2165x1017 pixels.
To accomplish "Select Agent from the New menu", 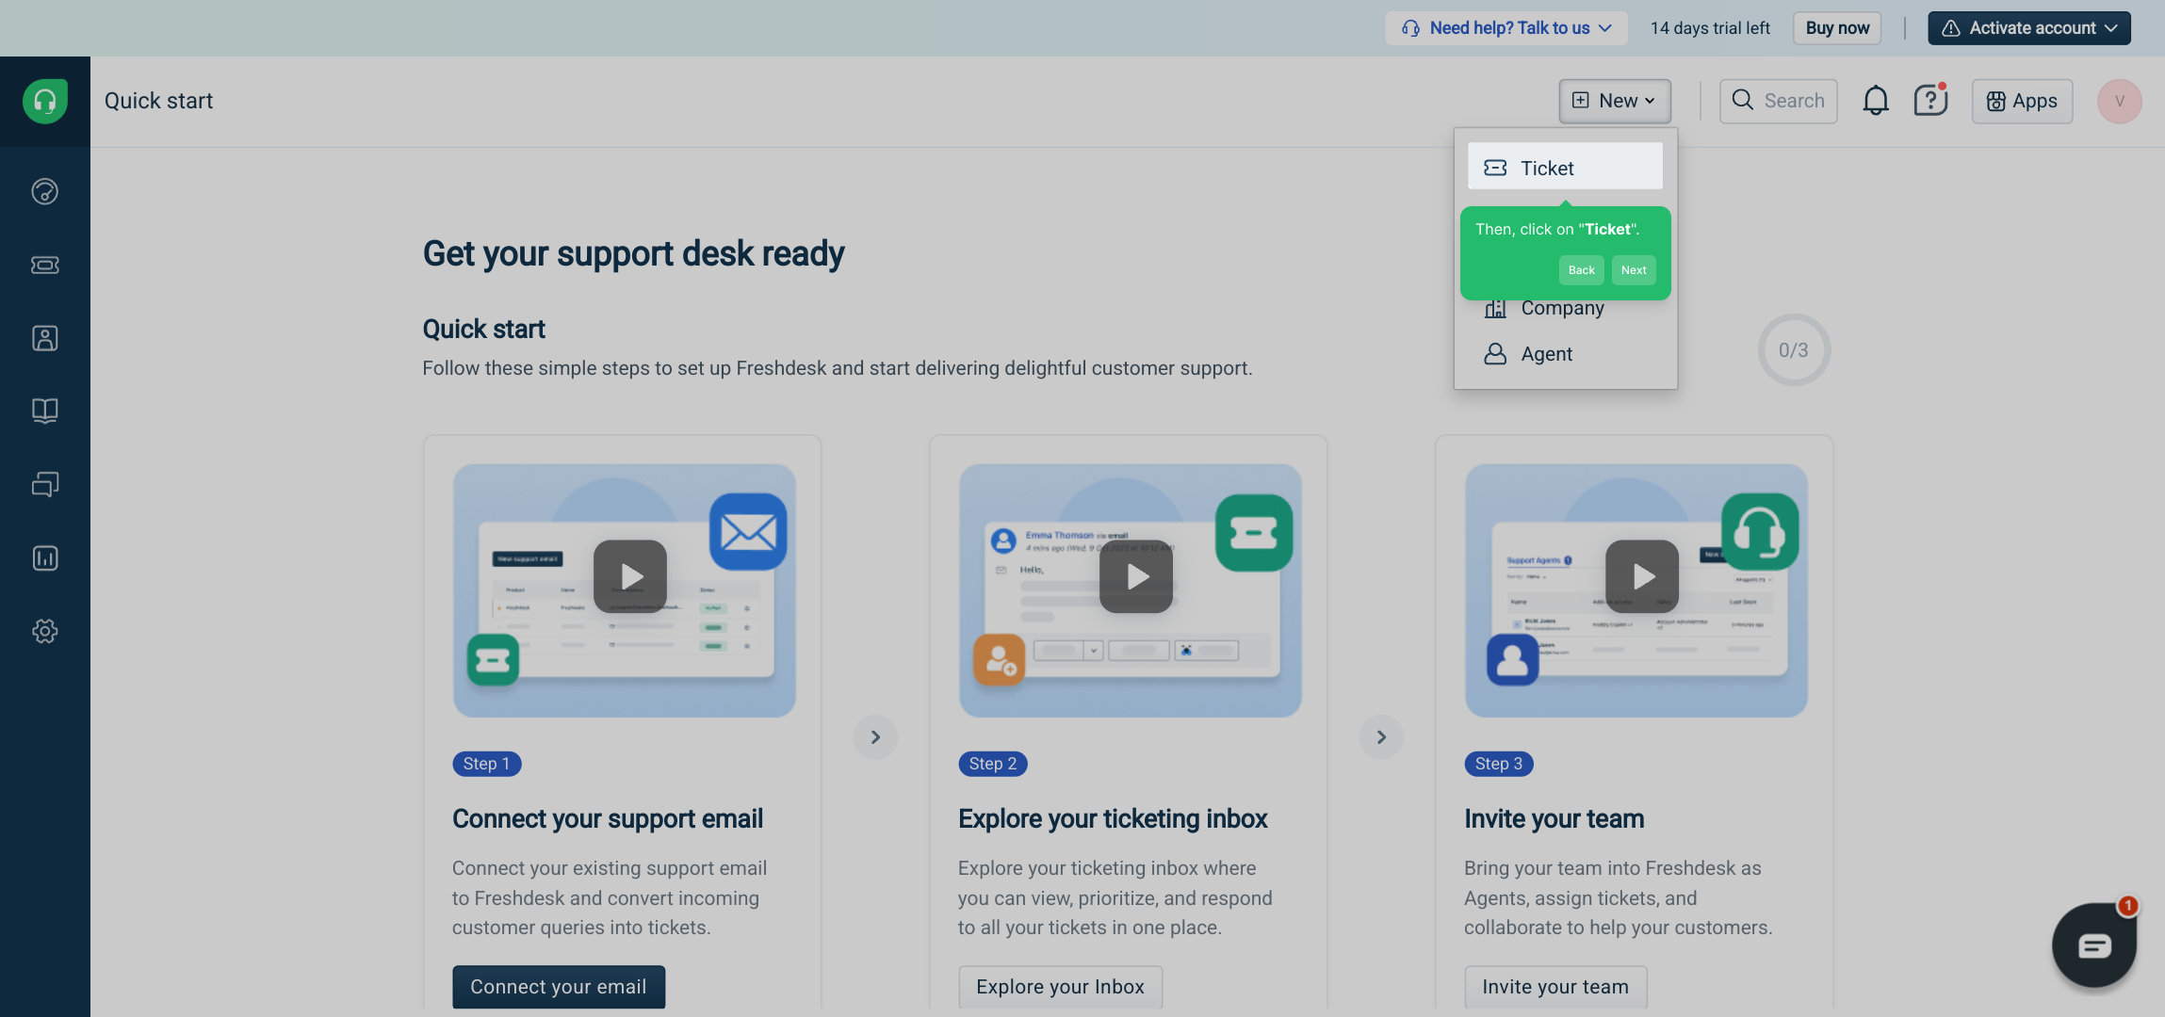I will point(1545,354).
